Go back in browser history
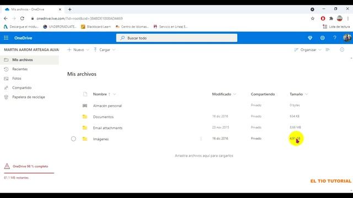353x198 pixels. [x=6, y=18]
